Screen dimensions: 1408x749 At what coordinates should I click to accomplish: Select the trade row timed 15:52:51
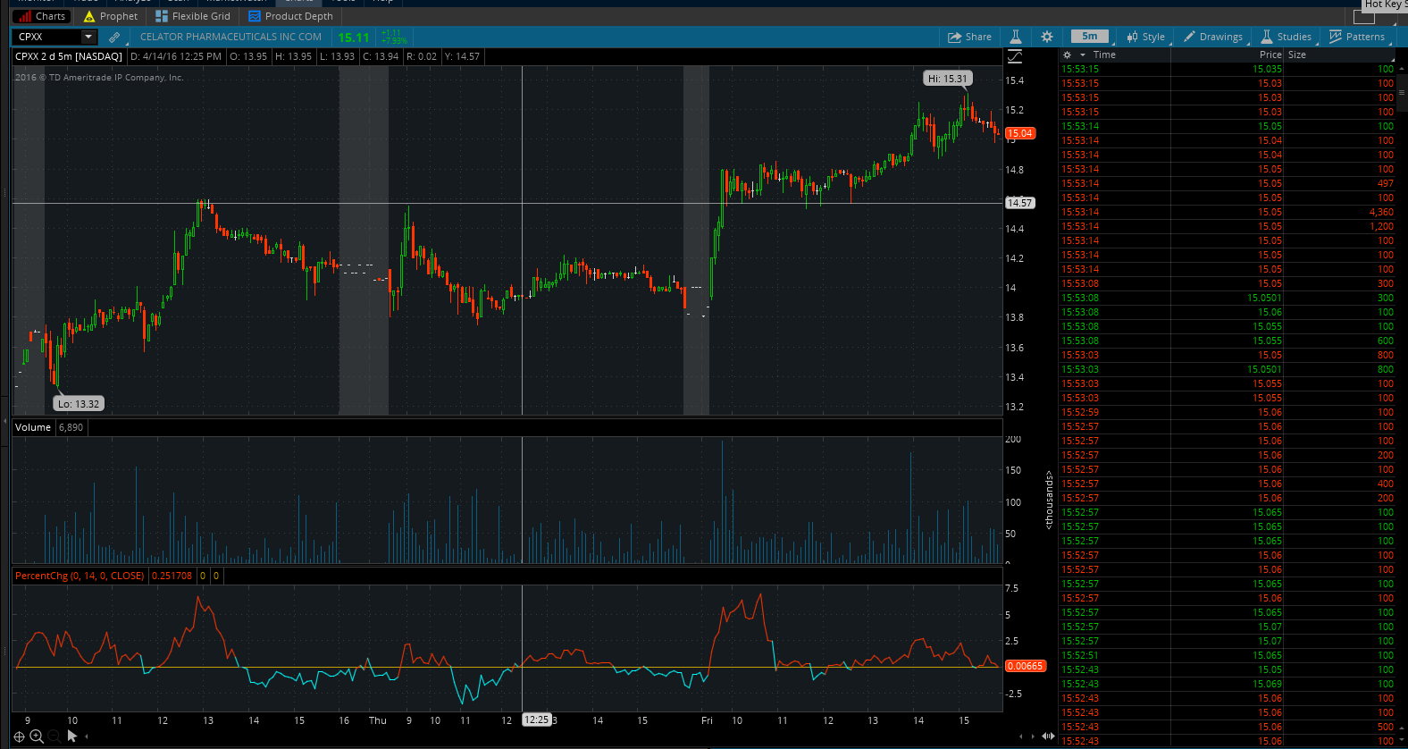click(x=1228, y=655)
